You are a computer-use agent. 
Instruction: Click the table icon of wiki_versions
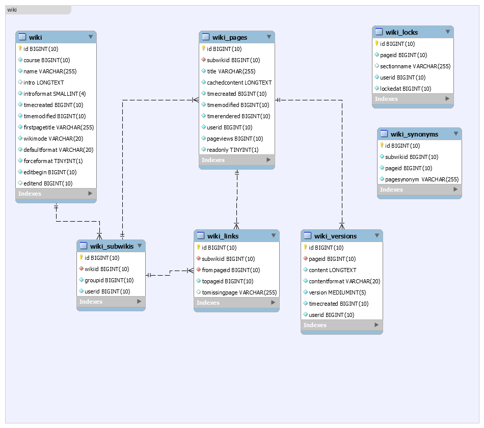click(308, 236)
